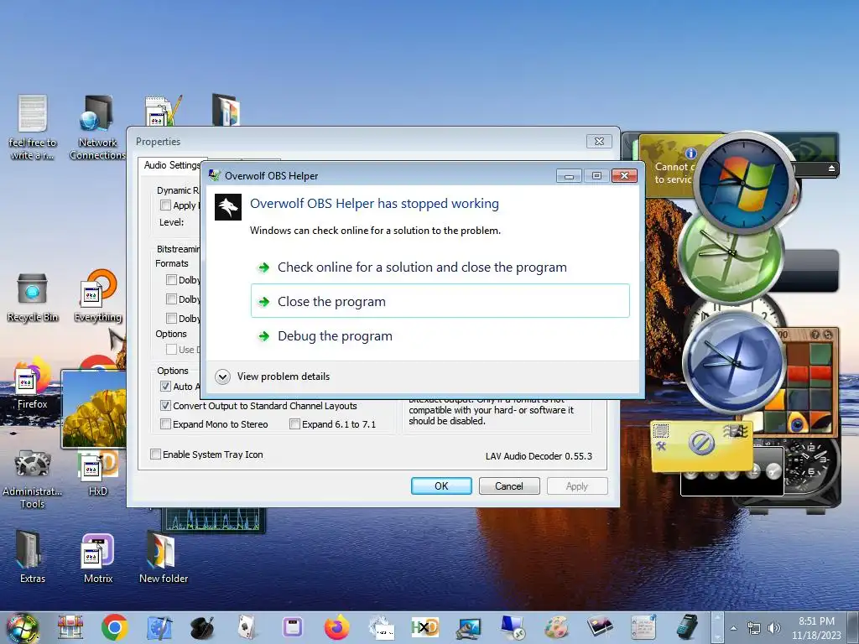The width and height of the screenshot is (859, 644).
Task: Click the shuffle icon on picture puzzle gadget
Action: point(827,334)
